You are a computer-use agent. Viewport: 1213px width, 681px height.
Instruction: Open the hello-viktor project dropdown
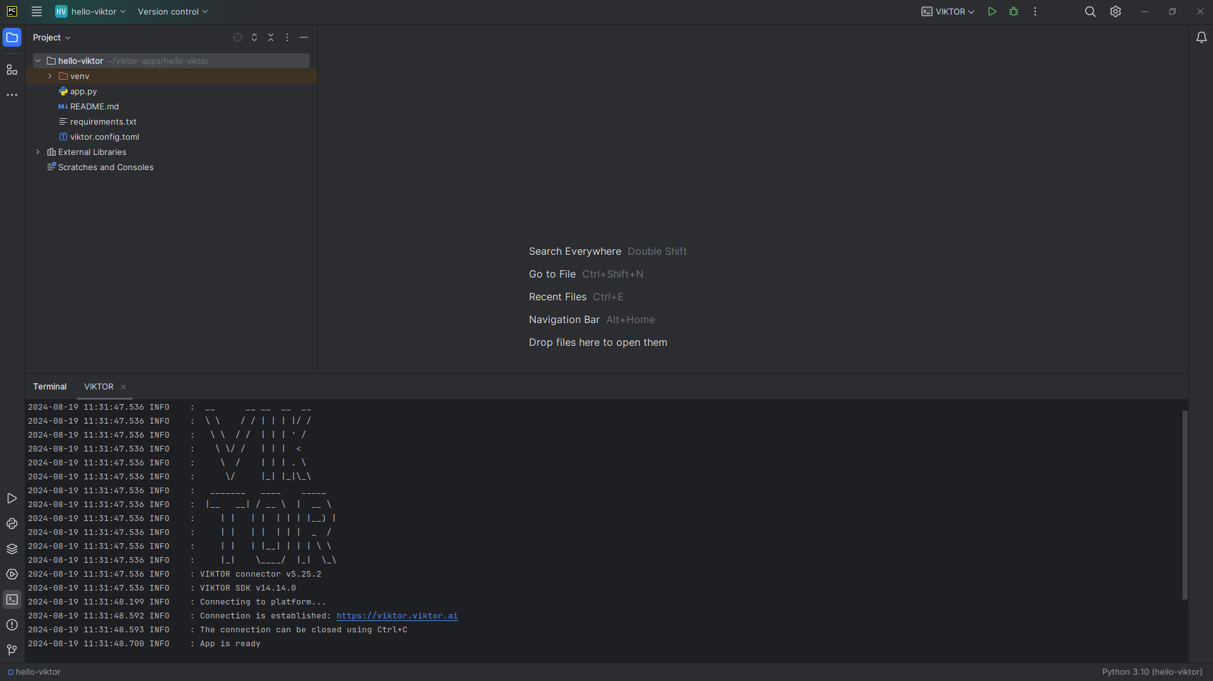pos(90,11)
